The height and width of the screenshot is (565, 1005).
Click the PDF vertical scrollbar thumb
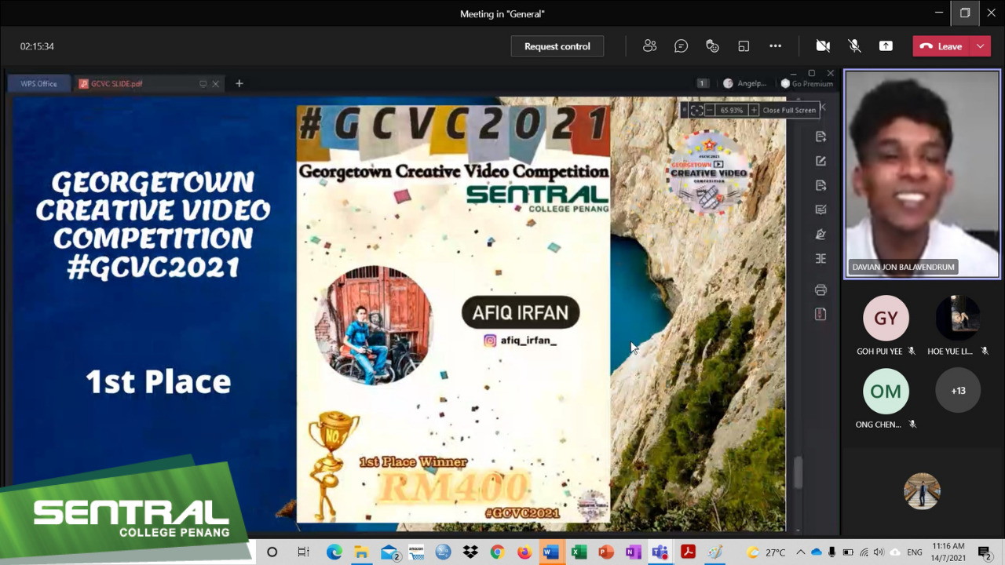799,472
